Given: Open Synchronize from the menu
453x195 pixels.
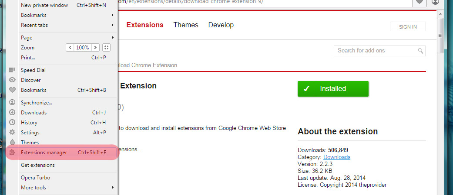Looking at the screenshot, I should (x=37, y=103).
